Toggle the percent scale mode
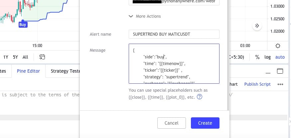 coord(257,57)
